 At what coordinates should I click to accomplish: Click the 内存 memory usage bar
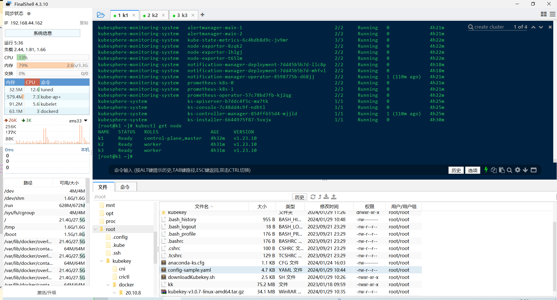pos(53,66)
